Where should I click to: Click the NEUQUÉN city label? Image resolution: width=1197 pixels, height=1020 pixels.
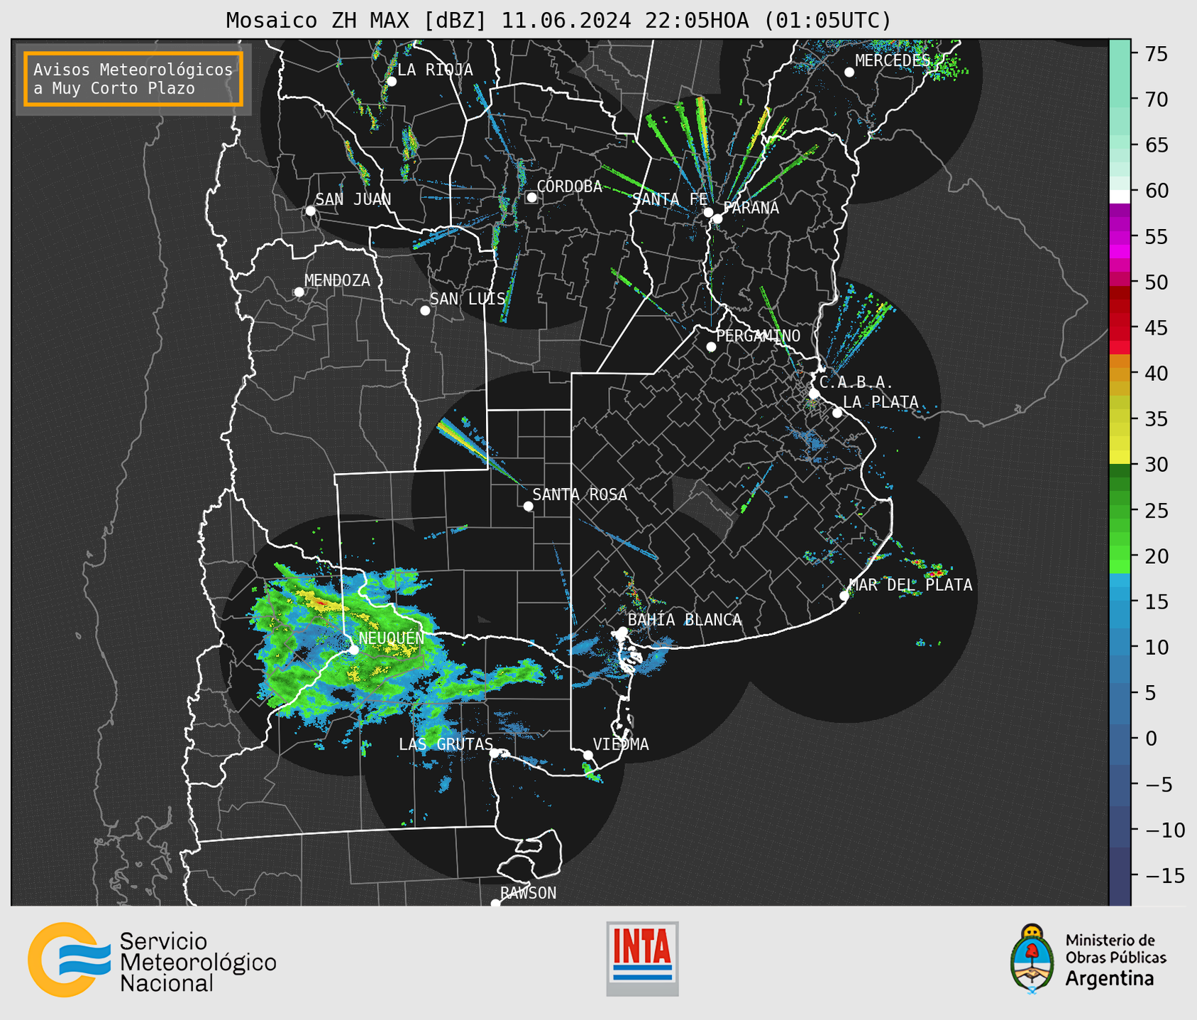pos(391,638)
